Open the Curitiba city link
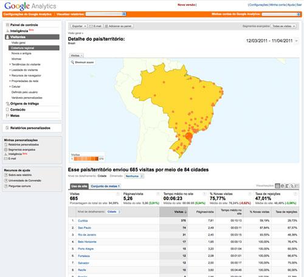This screenshot has height=277, width=304. tap(83, 221)
